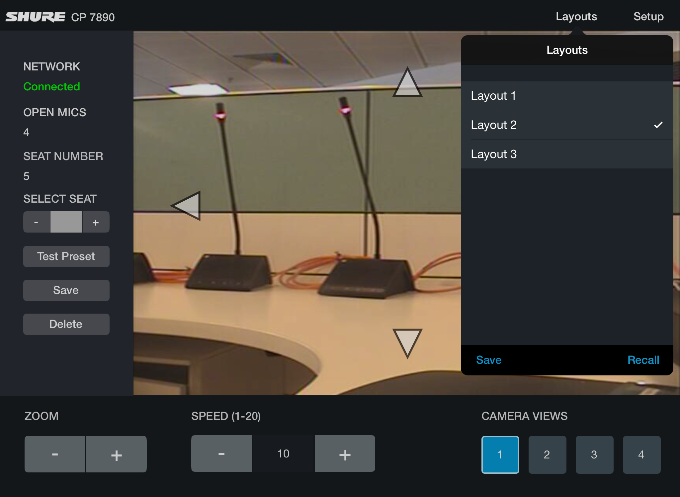The image size is (680, 497).
Task: Switch to camera view 3
Action: tap(594, 454)
